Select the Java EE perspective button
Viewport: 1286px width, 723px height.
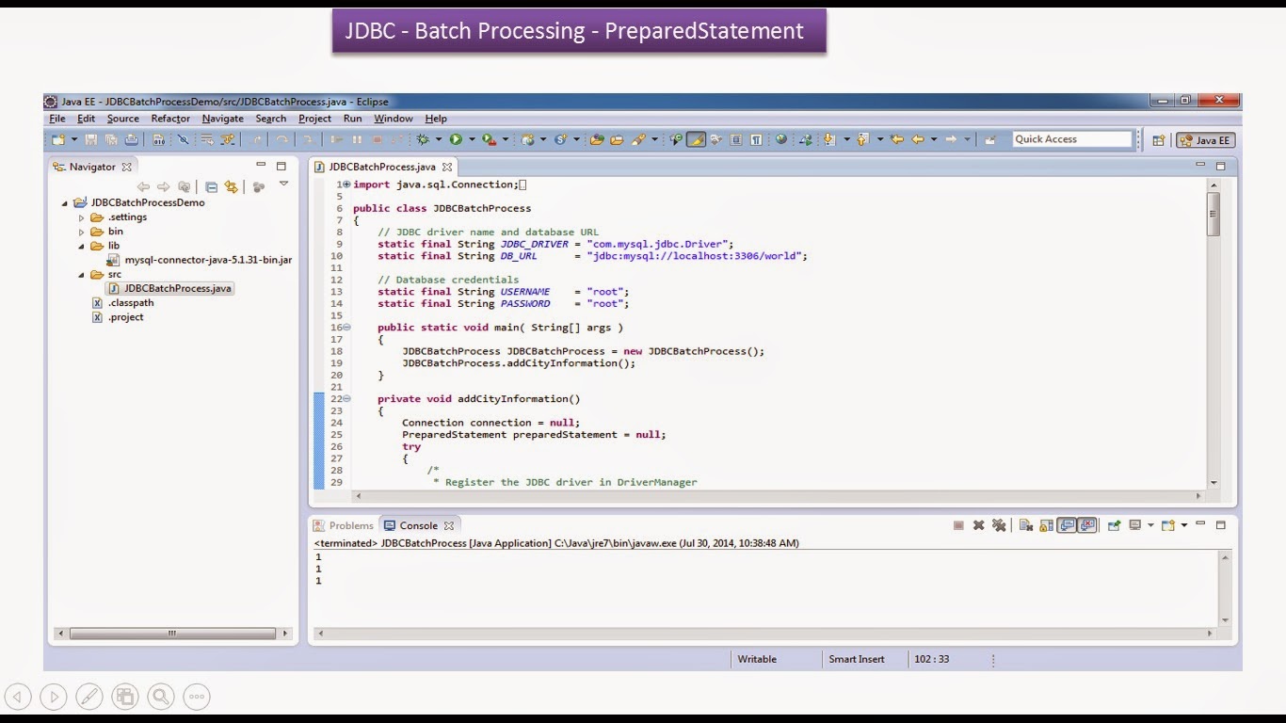(1206, 140)
